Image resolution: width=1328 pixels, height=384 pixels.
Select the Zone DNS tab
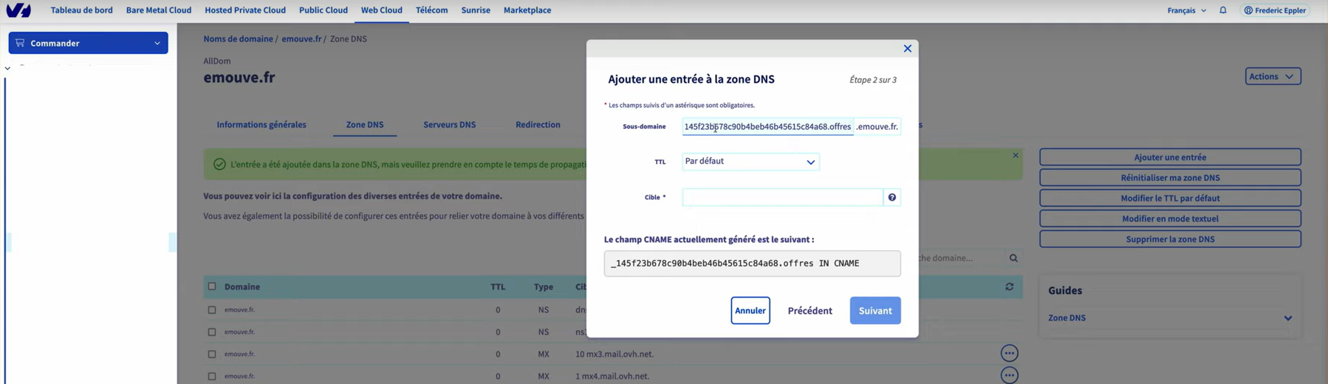(365, 125)
